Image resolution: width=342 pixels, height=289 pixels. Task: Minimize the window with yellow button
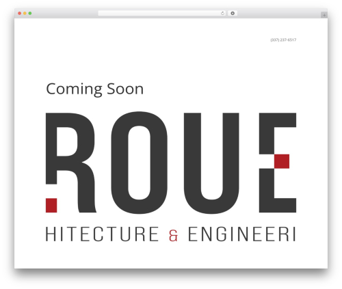[x=25, y=14]
